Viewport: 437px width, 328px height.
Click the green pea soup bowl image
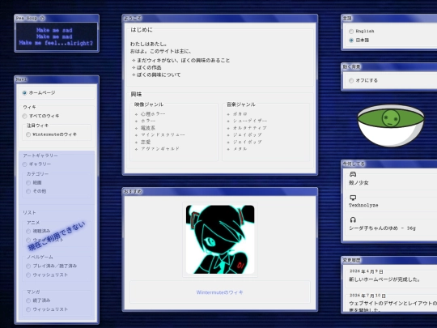391,126
